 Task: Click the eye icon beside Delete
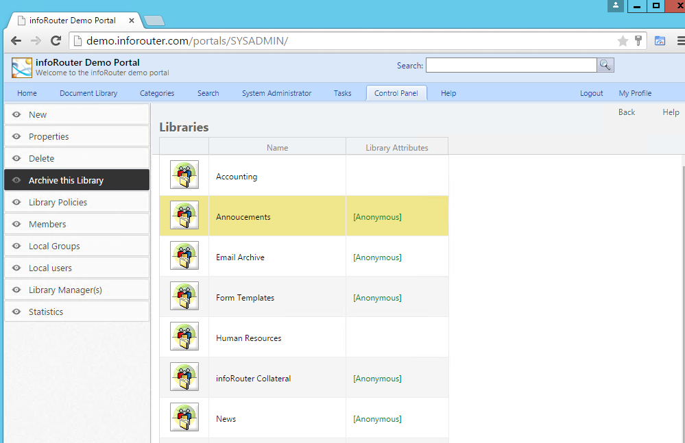point(16,158)
